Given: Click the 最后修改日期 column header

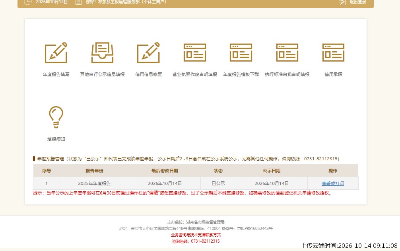Looking at the screenshot, I should click(x=165, y=171).
